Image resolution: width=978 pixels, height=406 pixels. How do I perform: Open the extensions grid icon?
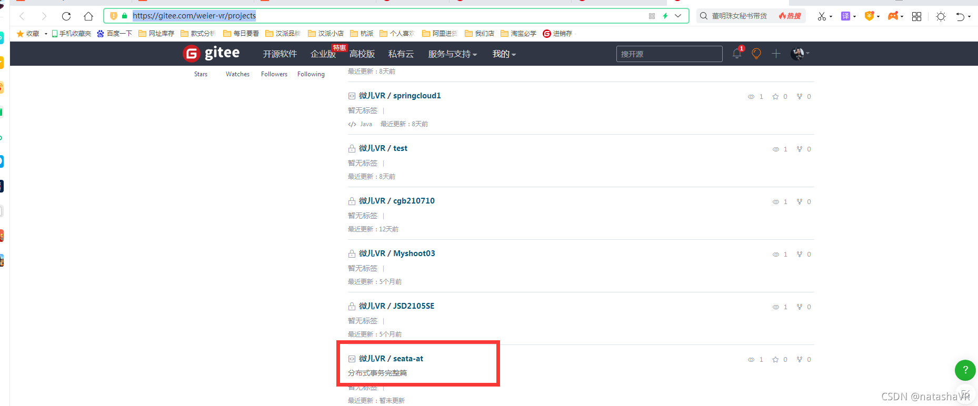(x=916, y=16)
